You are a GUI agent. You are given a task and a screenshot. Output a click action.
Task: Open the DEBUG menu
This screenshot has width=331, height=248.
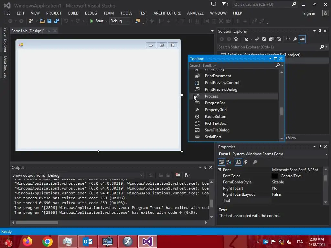pos(91,13)
